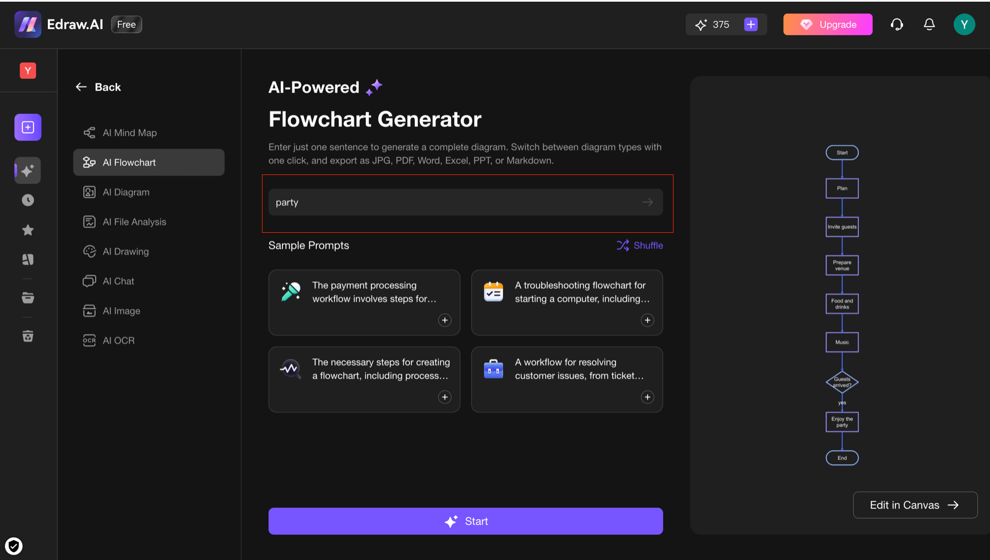990x560 pixels.
Task: Open the files drawer icon in sidebar
Action: (28, 298)
